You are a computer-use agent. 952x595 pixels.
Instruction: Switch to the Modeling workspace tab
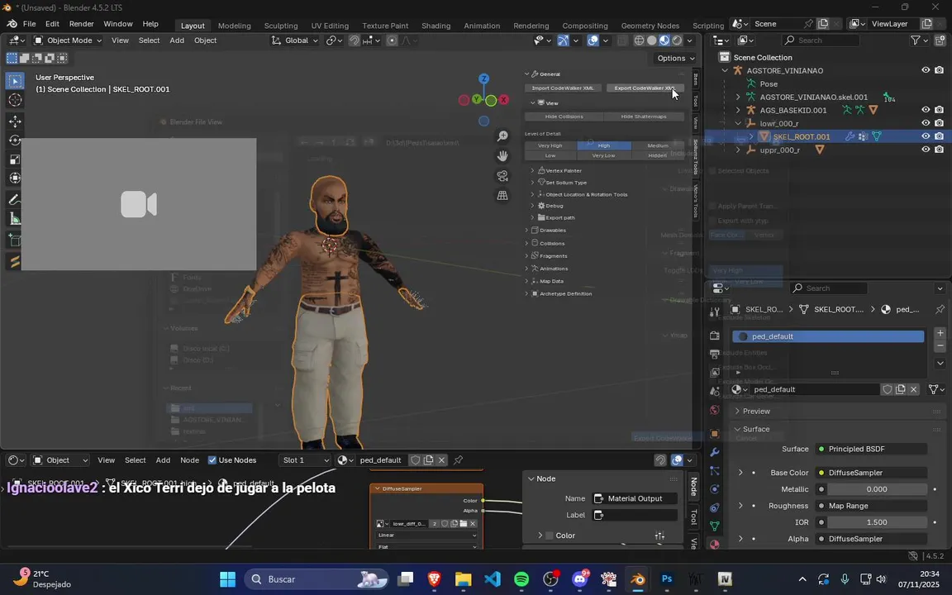click(235, 26)
